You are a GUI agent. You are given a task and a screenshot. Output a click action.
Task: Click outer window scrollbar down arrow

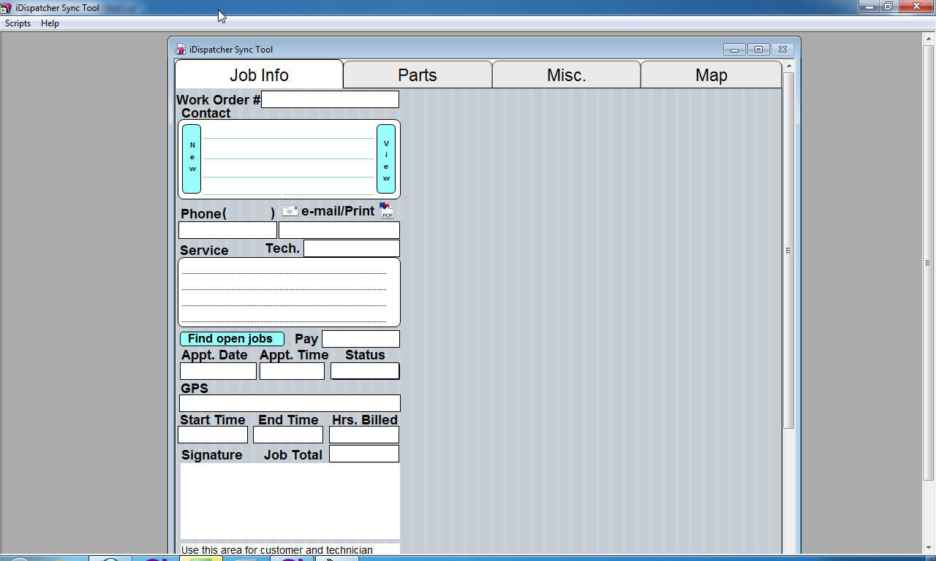pos(929,548)
